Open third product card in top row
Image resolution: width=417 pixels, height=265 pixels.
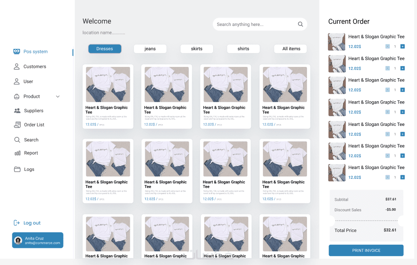click(225, 96)
